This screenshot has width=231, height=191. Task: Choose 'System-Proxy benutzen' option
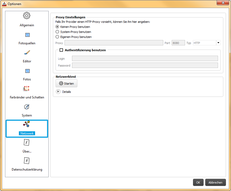(x=57, y=32)
